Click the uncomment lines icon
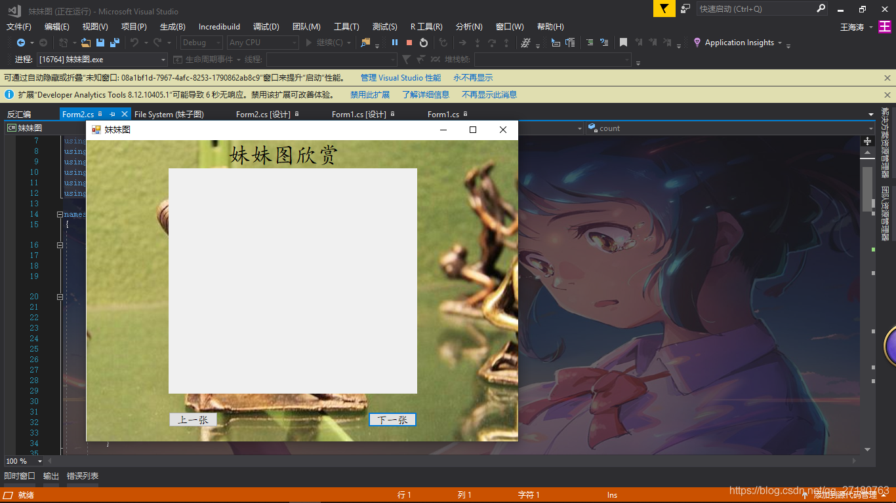This screenshot has height=503, width=896. pyautogui.click(x=604, y=43)
